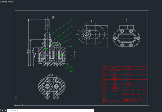Open the 俯视 view controls menu
Viewport: 162px width, 112px height.
coord(4,2)
